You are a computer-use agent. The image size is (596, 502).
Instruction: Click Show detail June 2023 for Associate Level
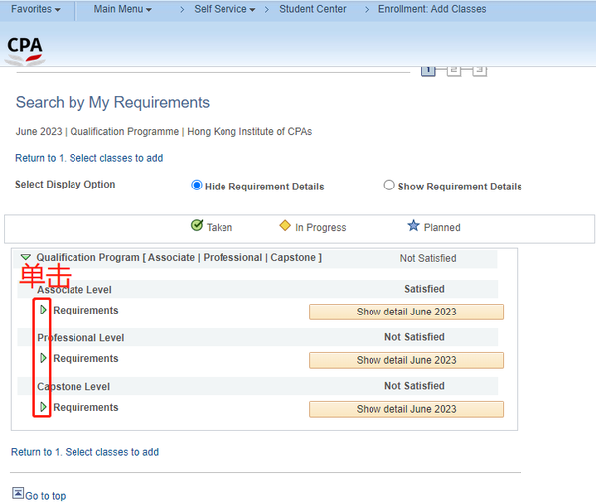pyautogui.click(x=406, y=312)
